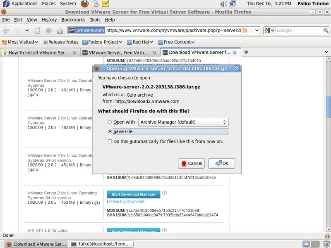Expand the address bar URL dropdown
Image resolution: width=331 pixels, height=248 pixels.
point(257,30)
